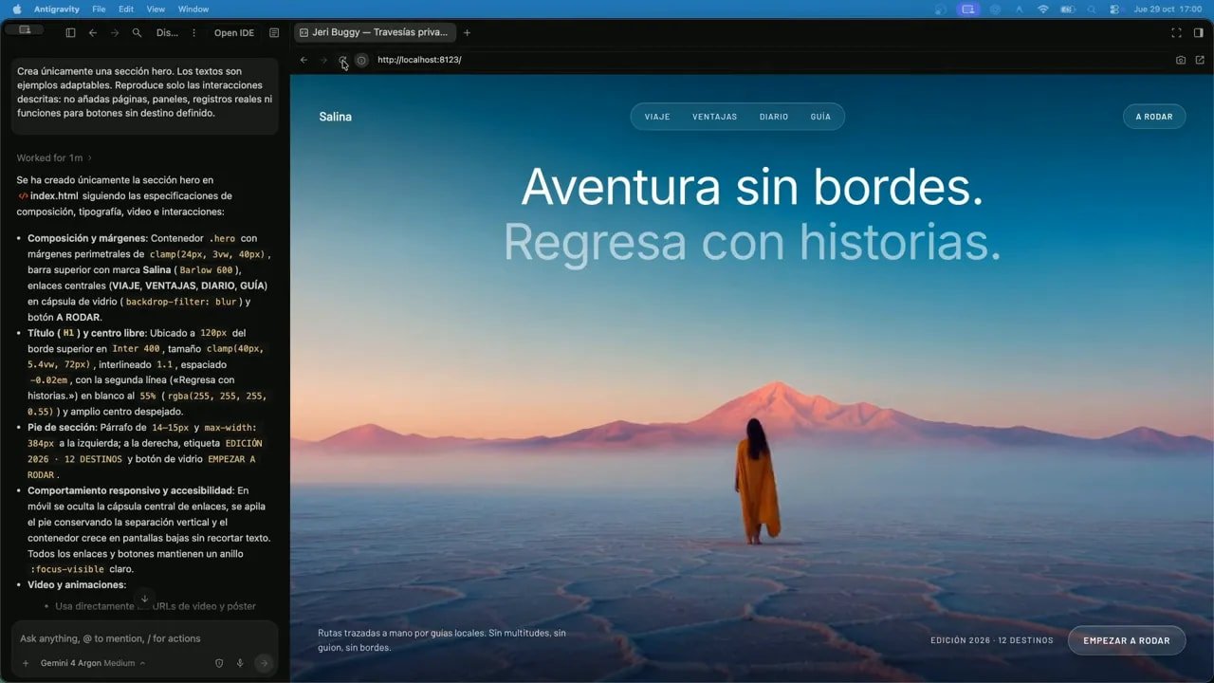The width and height of the screenshot is (1214, 683).
Task: Open the VIAJE nav link
Action: pos(657,117)
